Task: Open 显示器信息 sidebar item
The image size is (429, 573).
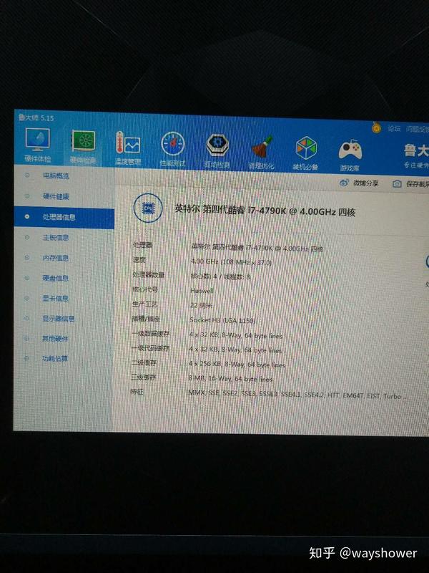Action: (59, 319)
